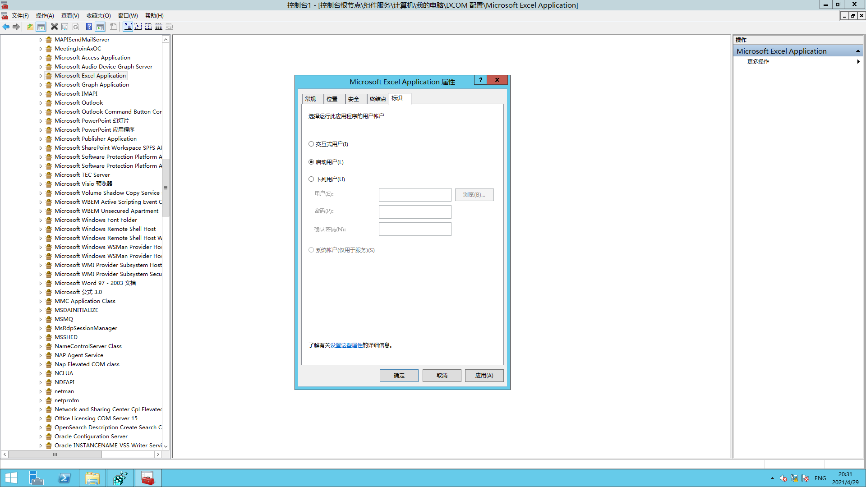Expand the 更多操作 submenu arrow
The image size is (866, 487).
(x=858, y=62)
